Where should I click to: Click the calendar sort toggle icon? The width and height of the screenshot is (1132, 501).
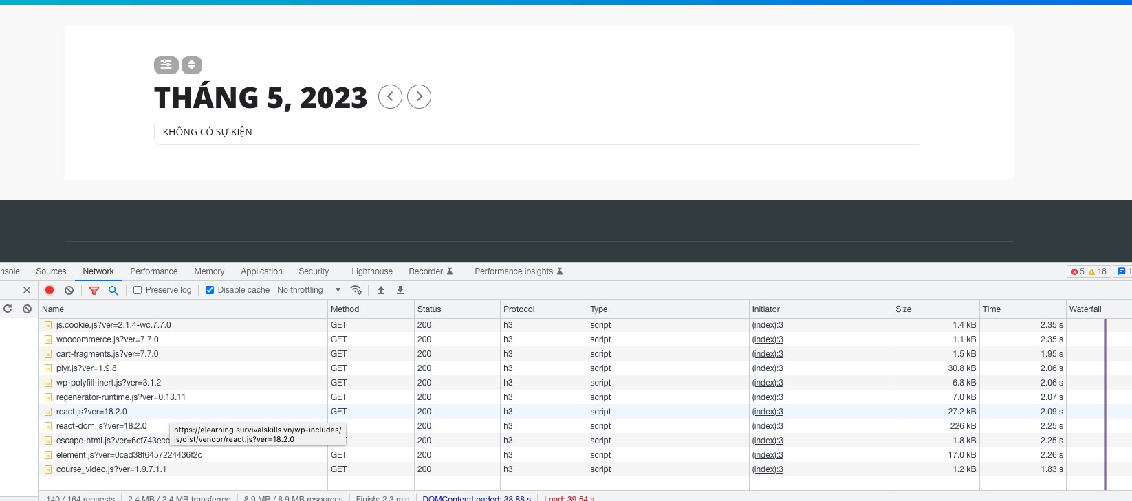(192, 65)
